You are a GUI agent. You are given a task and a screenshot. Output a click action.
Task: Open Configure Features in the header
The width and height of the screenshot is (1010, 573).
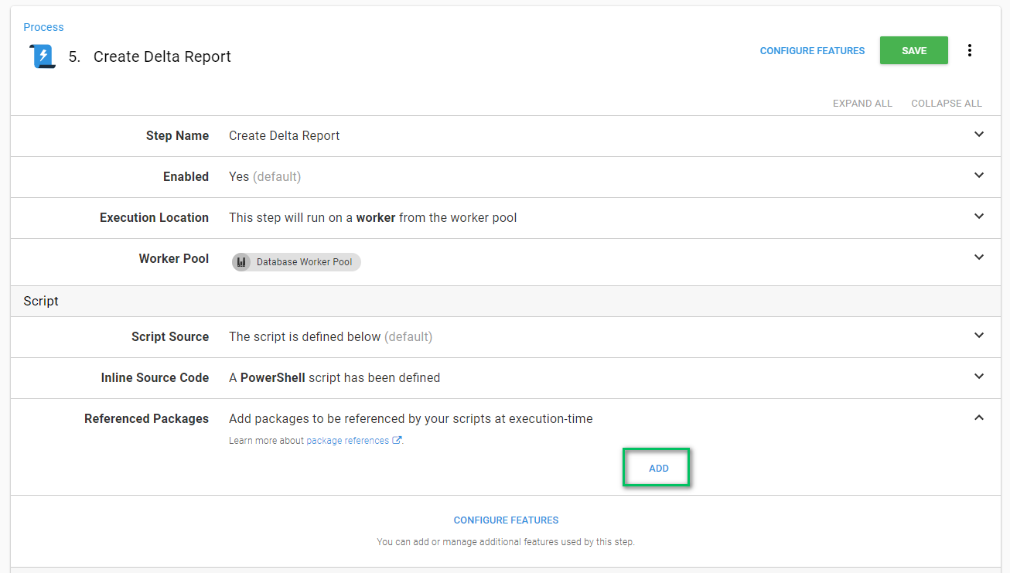tap(812, 51)
